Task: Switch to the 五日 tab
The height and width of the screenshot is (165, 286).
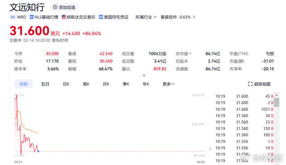Action: [45, 84]
